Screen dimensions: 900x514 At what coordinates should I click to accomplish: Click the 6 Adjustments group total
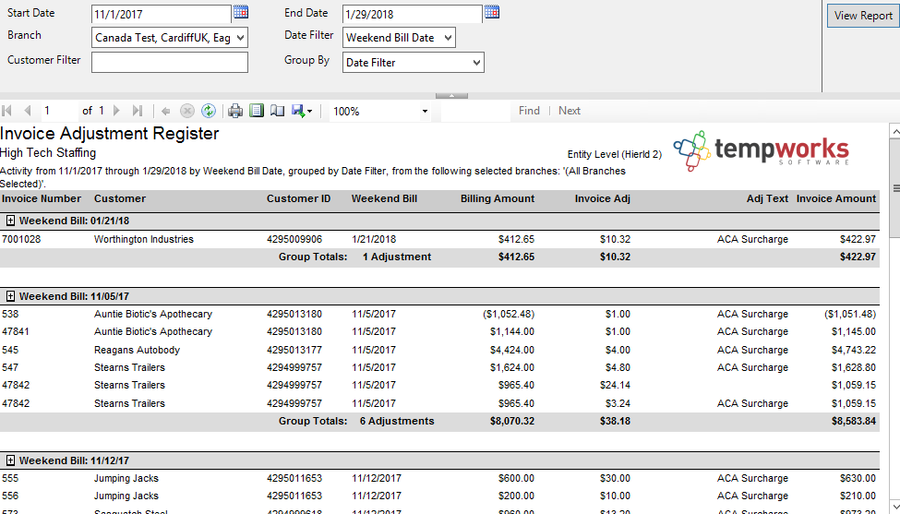click(397, 421)
